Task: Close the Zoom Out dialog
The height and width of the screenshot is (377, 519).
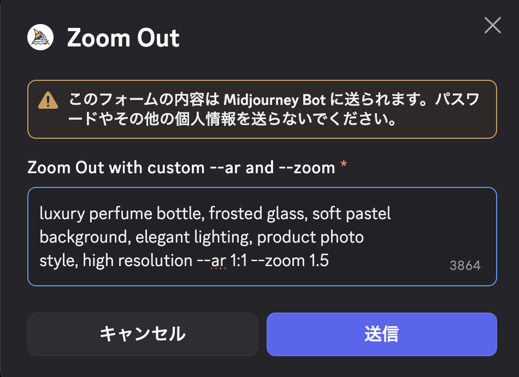Action: tap(492, 26)
